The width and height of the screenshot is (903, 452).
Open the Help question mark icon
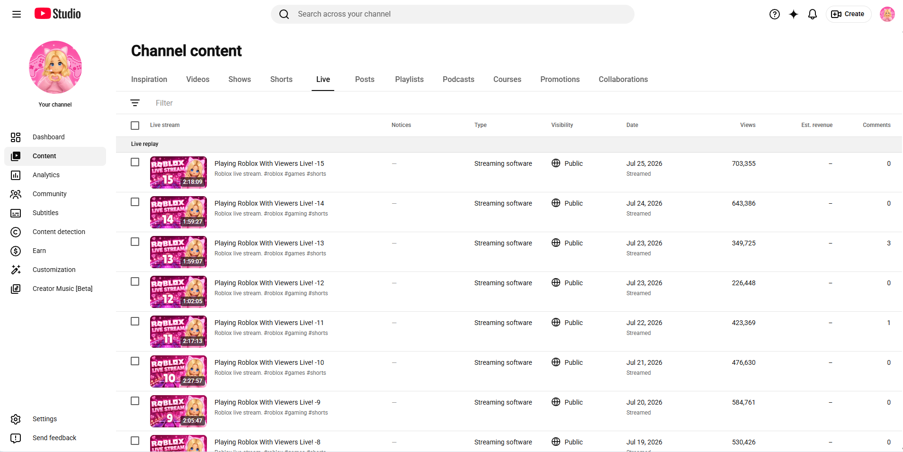point(775,14)
